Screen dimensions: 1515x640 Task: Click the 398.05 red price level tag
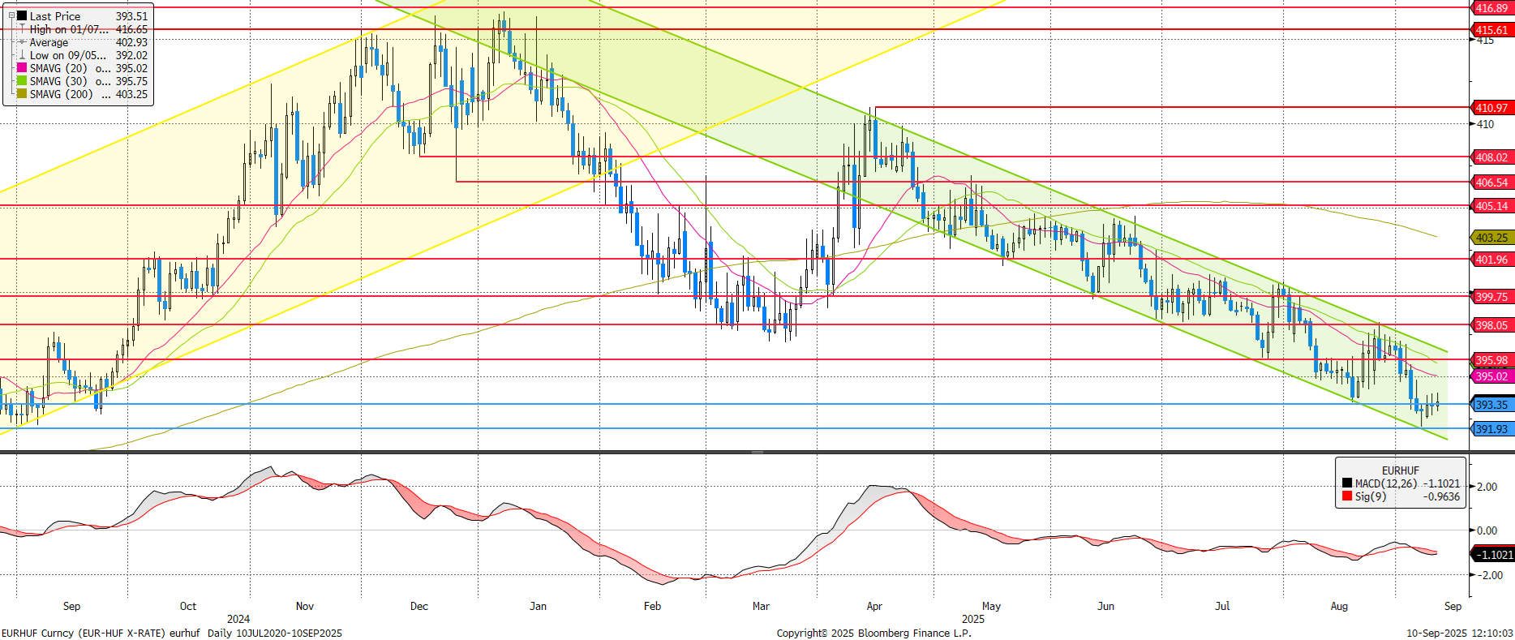[1491, 325]
